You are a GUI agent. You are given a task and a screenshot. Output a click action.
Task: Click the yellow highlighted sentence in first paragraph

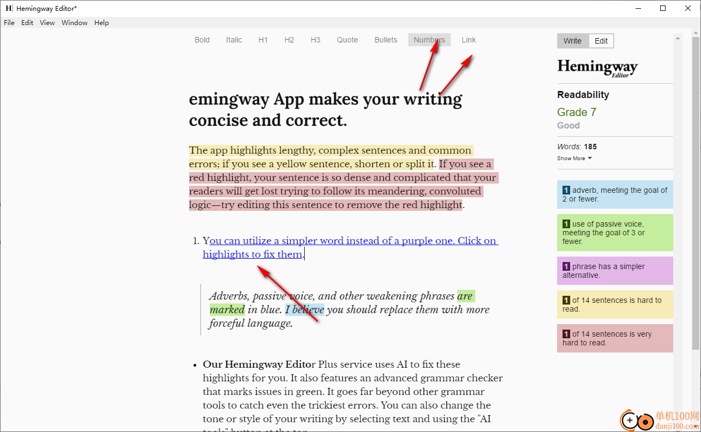[330, 157]
